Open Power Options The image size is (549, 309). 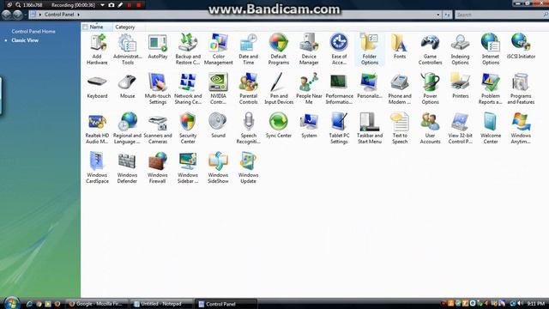(x=430, y=89)
